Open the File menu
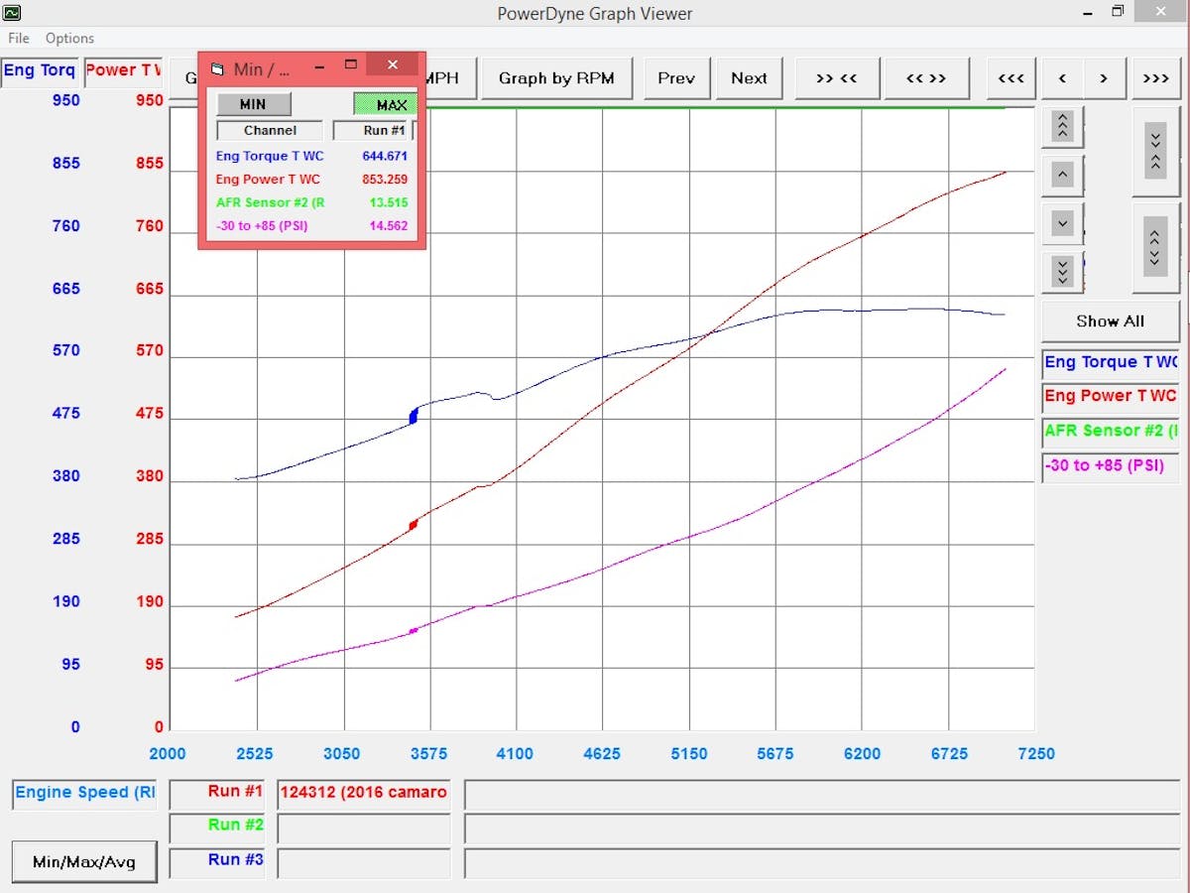1190x893 pixels. 19,39
